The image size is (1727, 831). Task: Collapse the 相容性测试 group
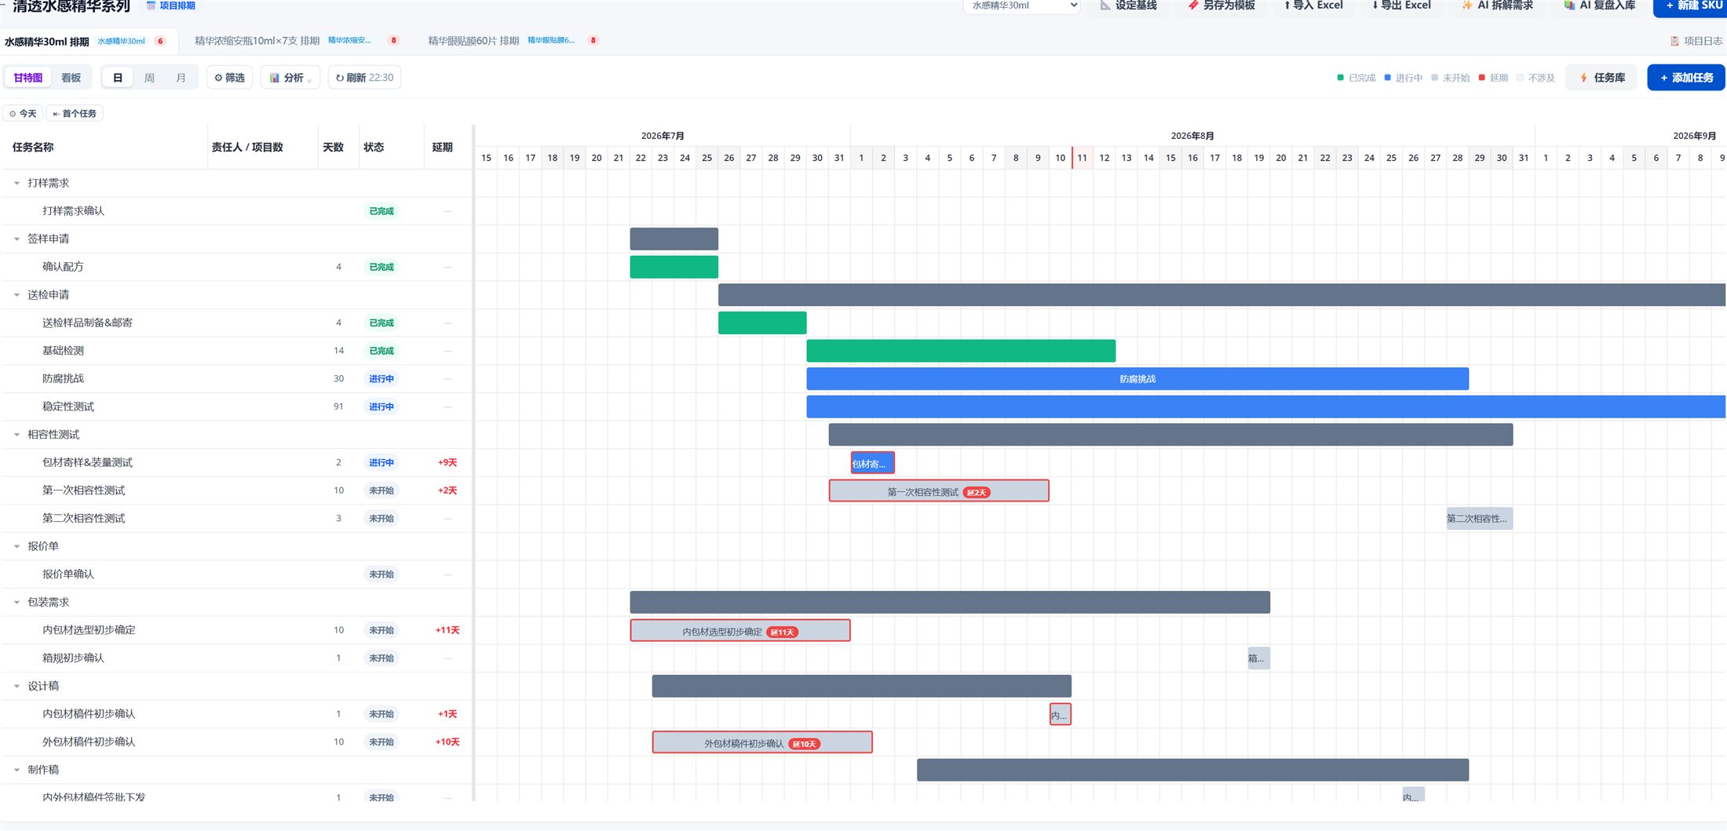click(16, 435)
